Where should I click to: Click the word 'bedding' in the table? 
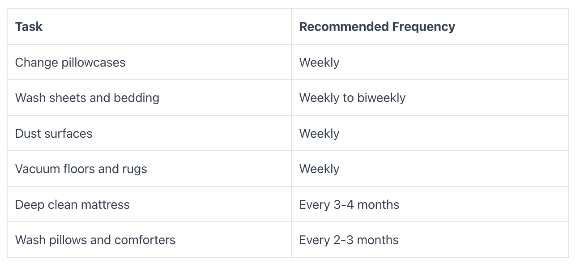137,98
